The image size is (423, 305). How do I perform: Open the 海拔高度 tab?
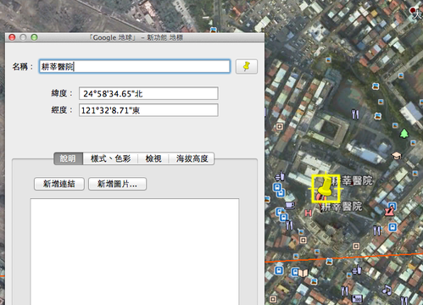pyautogui.click(x=192, y=158)
